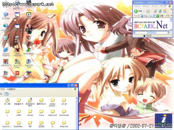This screenshot has width=174, height=130.
Task: Open the Guedit36a... folder
Action: point(18,124)
